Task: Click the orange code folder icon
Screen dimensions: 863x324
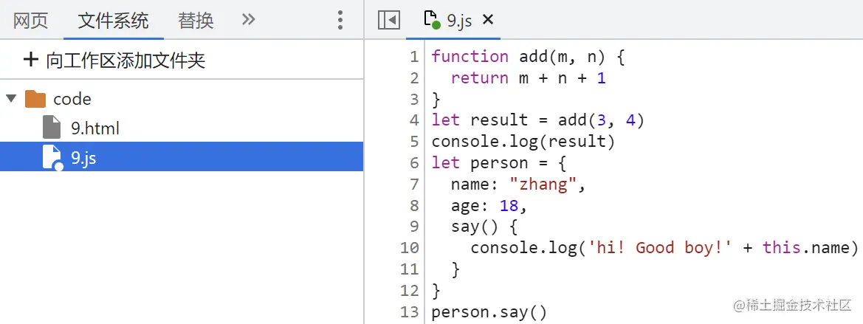Action: click(35, 99)
